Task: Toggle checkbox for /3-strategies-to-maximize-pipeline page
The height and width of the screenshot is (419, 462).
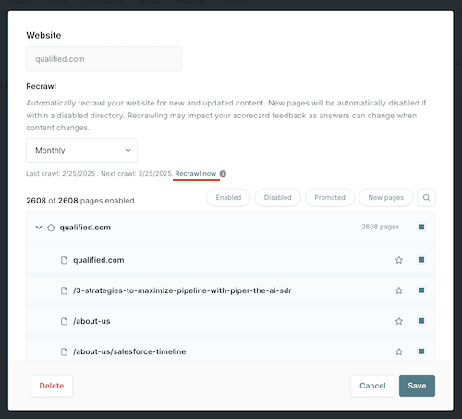Action: coord(421,290)
